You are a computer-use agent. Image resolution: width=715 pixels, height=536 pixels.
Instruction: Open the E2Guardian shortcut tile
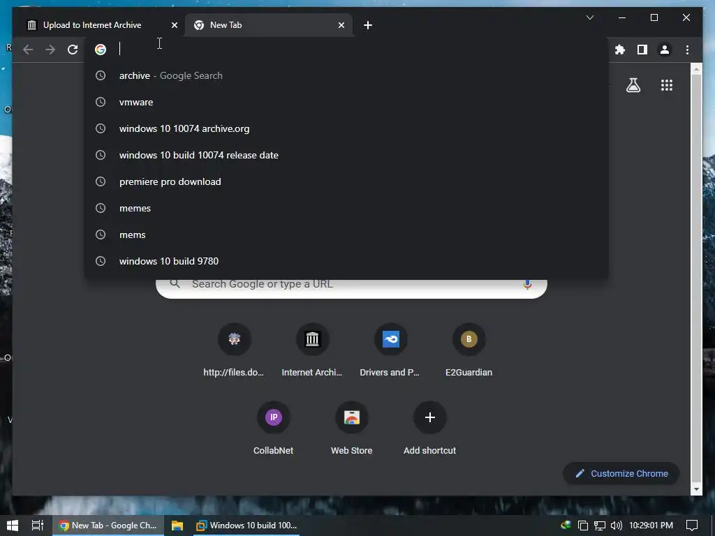(469, 350)
